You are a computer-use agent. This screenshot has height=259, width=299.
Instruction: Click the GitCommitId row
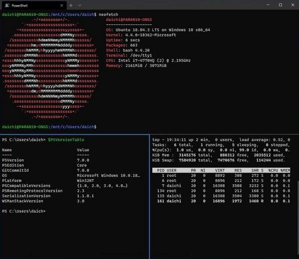46,170
